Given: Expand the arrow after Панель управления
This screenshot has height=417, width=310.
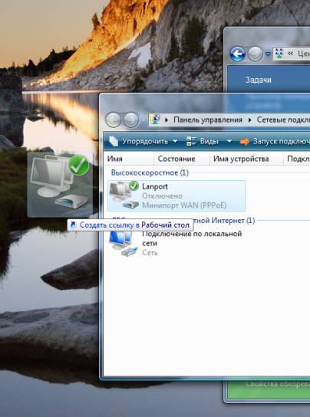Looking at the screenshot, I should coord(250,120).
